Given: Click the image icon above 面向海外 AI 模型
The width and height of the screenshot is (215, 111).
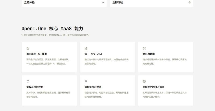Looking at the screenshot, I should click(x=28, y=48).
